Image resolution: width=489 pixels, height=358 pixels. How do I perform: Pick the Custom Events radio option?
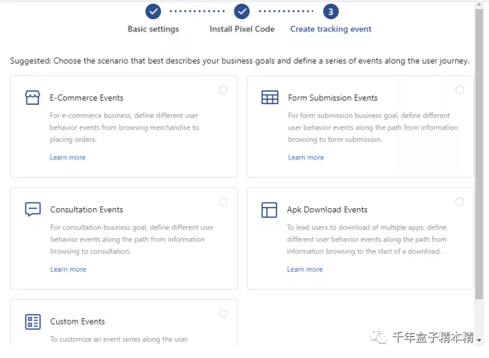point(223,314)
